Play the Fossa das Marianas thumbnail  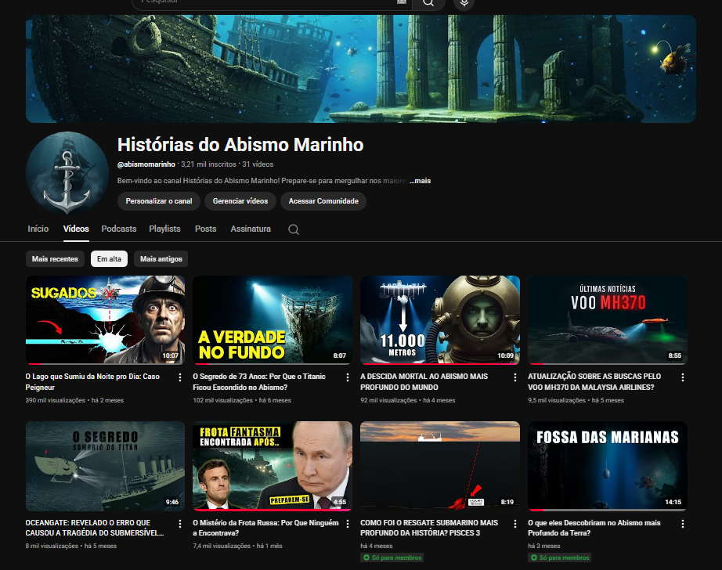point(608,466)
